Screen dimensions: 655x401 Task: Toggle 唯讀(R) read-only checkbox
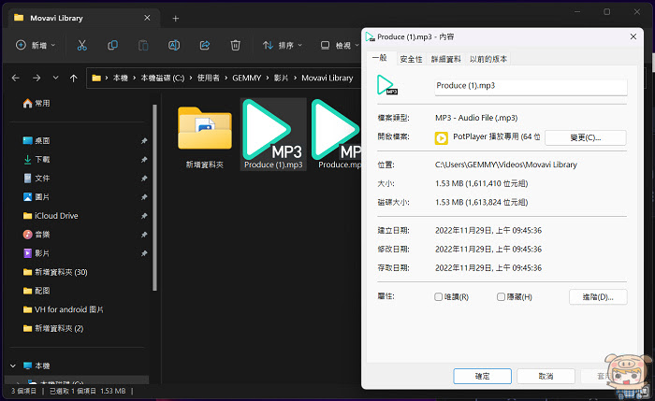[438, 296]
